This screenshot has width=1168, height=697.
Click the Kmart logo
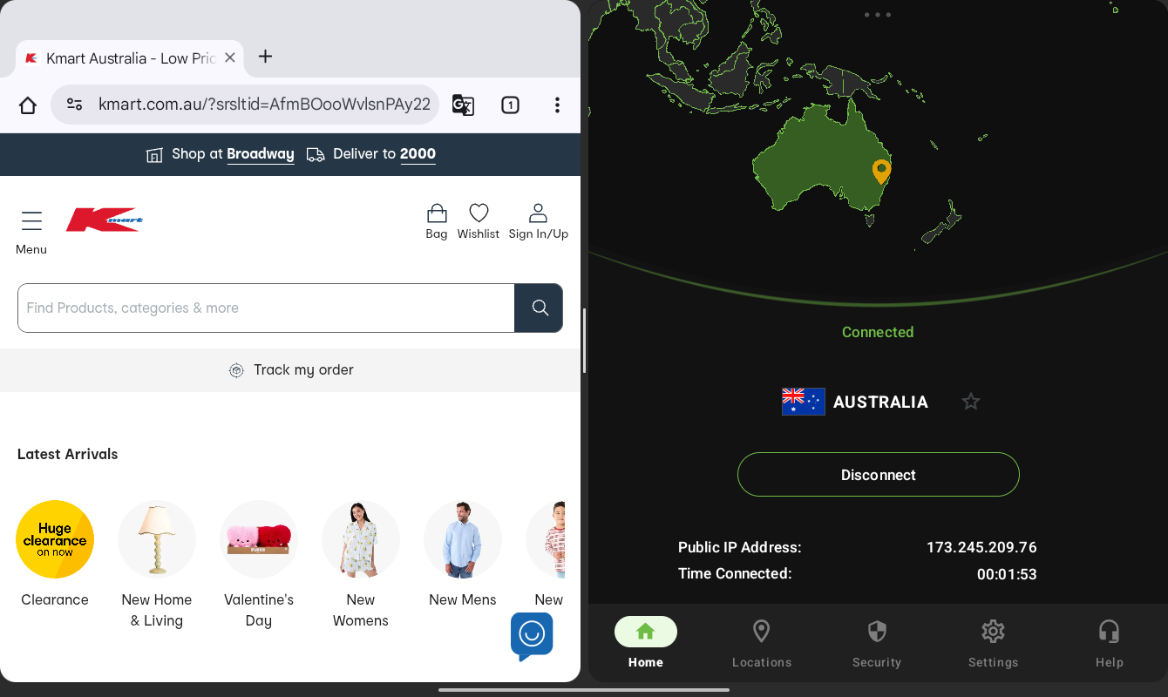105,220
